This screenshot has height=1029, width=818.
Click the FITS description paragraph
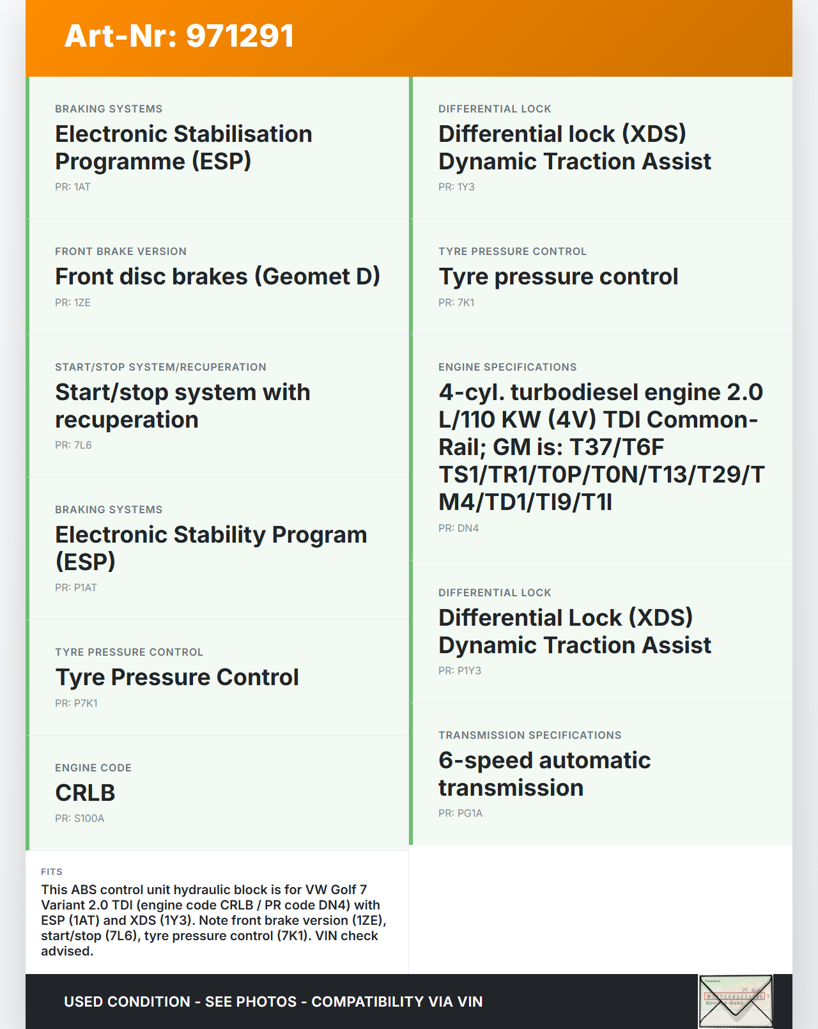click(x=213, y=920)
